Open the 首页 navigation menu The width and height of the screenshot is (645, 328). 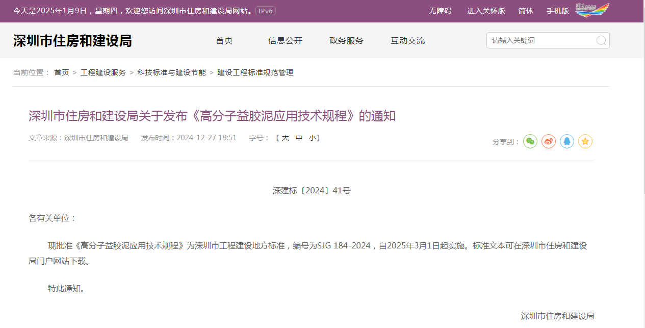(x=224, y=41)
